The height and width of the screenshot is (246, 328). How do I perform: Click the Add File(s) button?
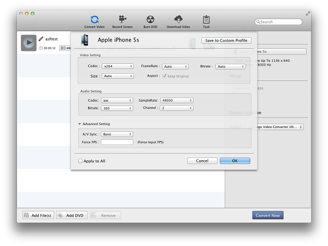[38, 215]
